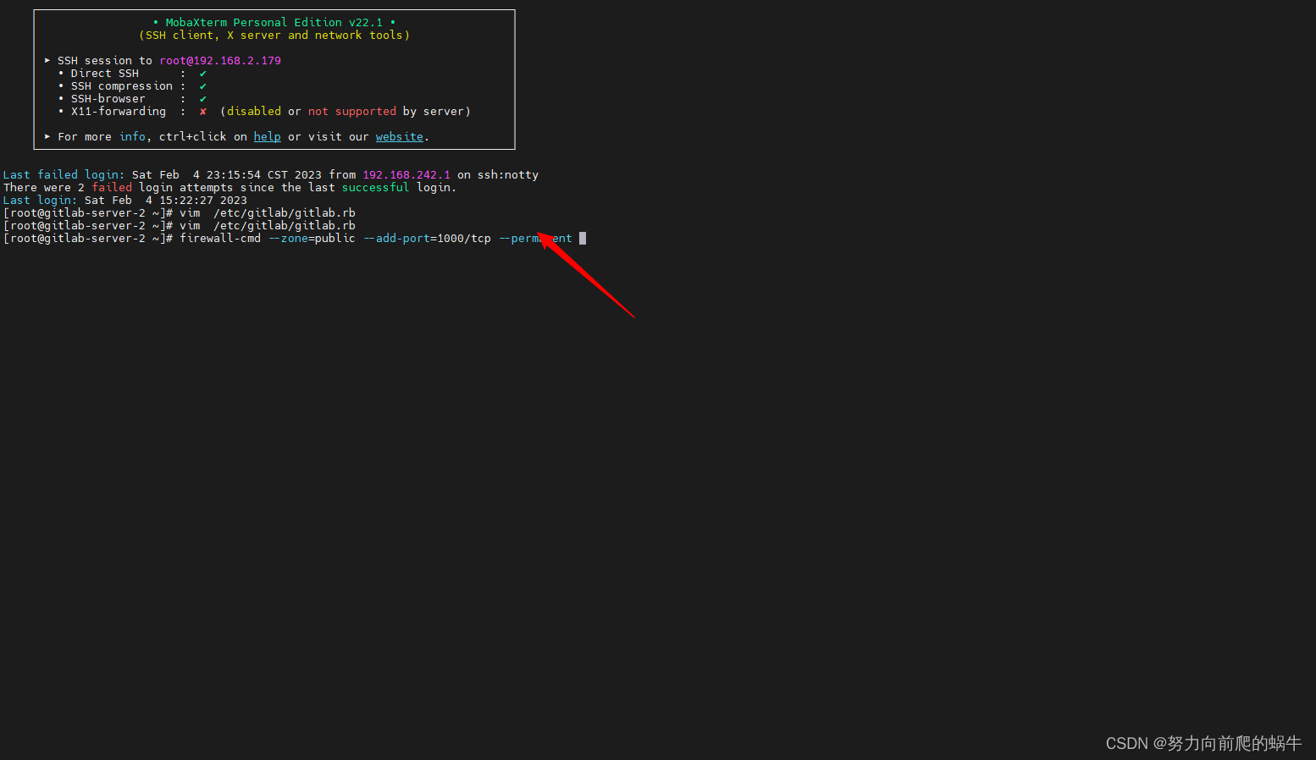
Task: Open the underlined "help" link
Action: [x=268, y=136]
